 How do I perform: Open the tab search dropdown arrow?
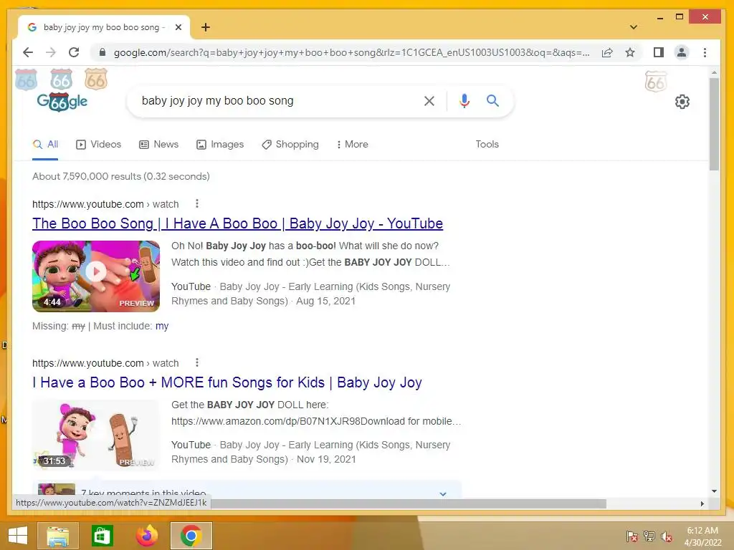634,27
